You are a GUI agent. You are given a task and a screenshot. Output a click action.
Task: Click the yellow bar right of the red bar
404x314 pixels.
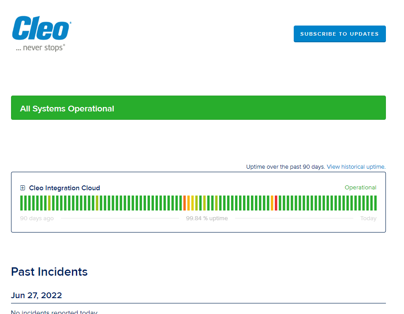(x=272, y=203)
